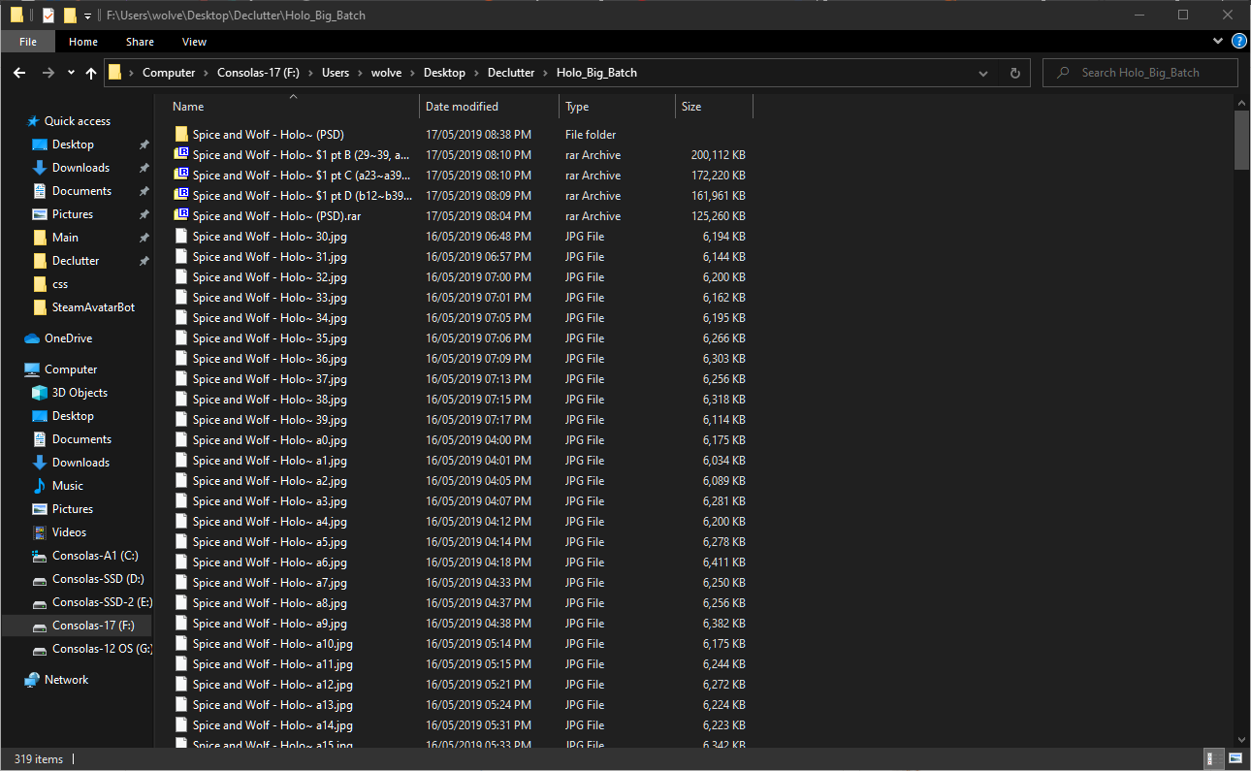Open the address bar history dropdown
Screen dimensions: 1251x771
point(984,73)
